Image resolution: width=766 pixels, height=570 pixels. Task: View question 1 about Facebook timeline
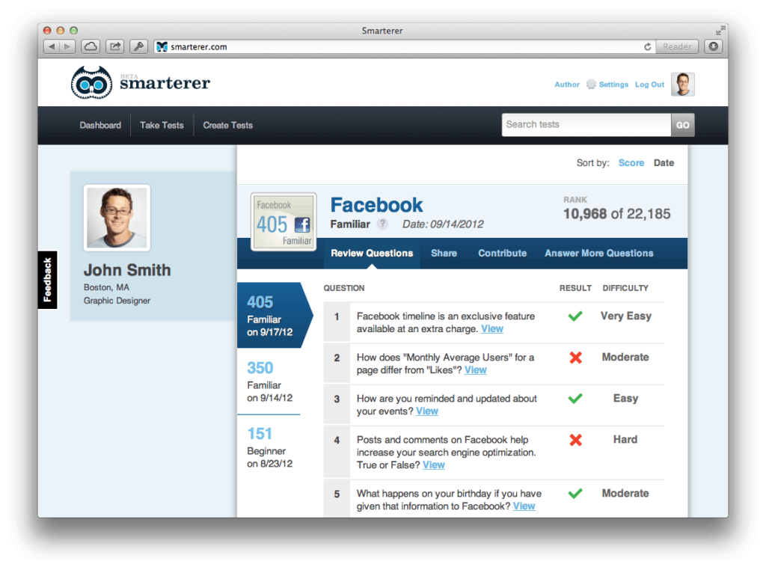click(x=492, y=328)
